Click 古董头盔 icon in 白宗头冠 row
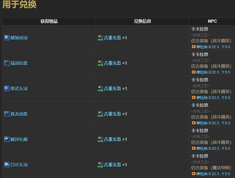The height and width of the screenshot is (178, 235). [100, 165]
